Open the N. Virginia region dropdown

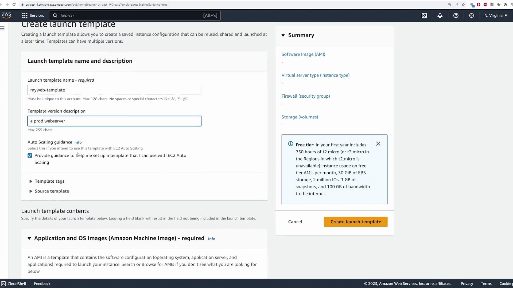pos(496,15)
